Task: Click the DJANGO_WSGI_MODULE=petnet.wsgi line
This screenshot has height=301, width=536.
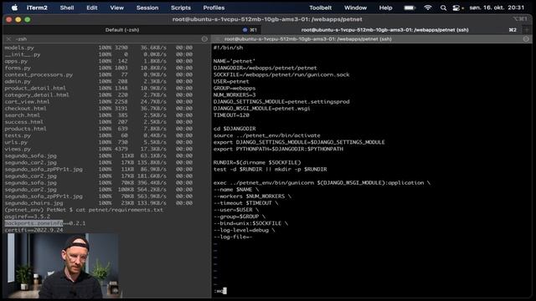Action: point(261,109)
